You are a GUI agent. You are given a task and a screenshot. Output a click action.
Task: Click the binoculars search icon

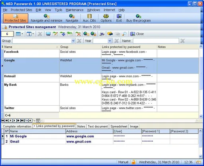point(110,34)
